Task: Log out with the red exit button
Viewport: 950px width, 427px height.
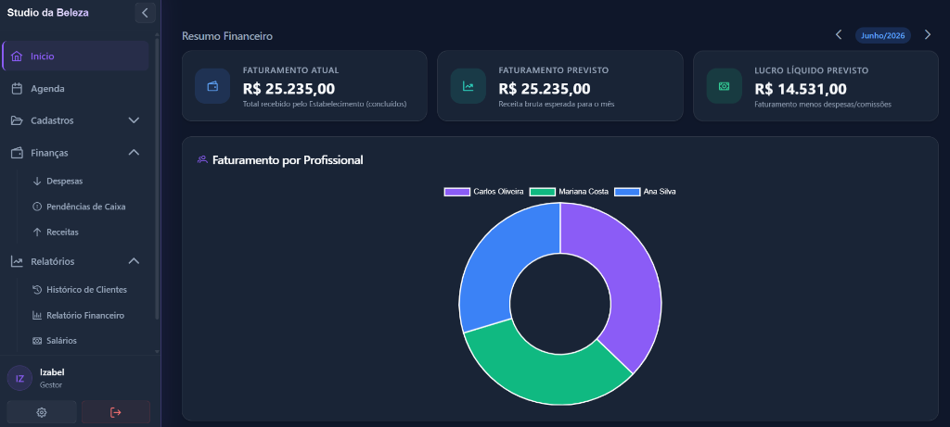Action: (116, 412)
